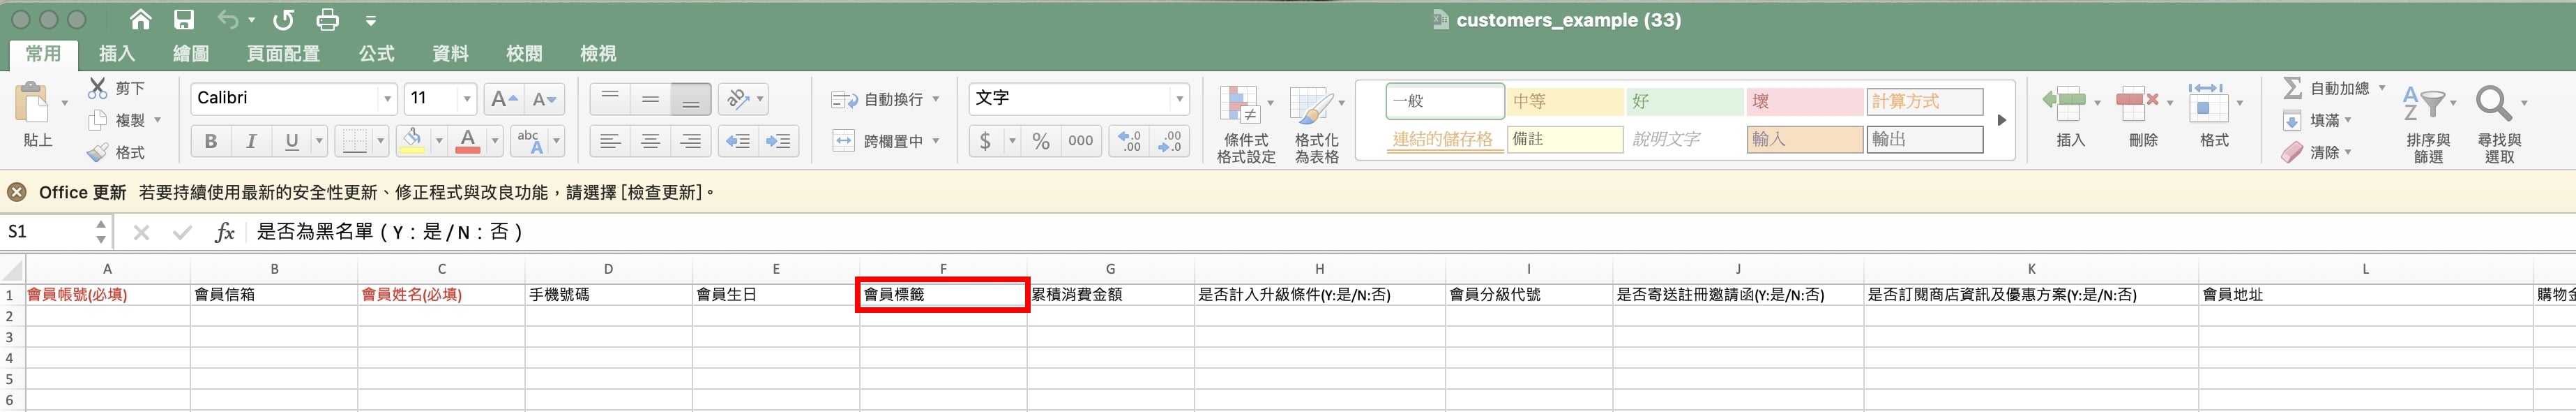Expand the cell styles gallery arrow
Viewport: 2576px width, 412px height.
(2001, 120)
